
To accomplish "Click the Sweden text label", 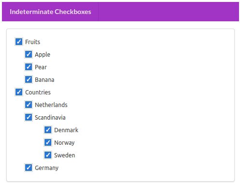I will coord(64,155).
